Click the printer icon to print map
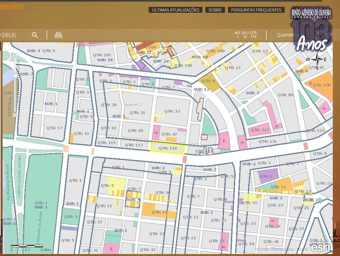This screenshot has height=256, width=340. pyautogui.click(x=58, y=35)
